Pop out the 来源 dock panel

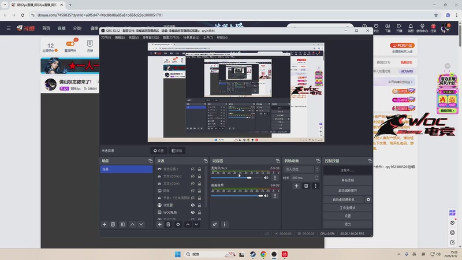click(206, 161)
